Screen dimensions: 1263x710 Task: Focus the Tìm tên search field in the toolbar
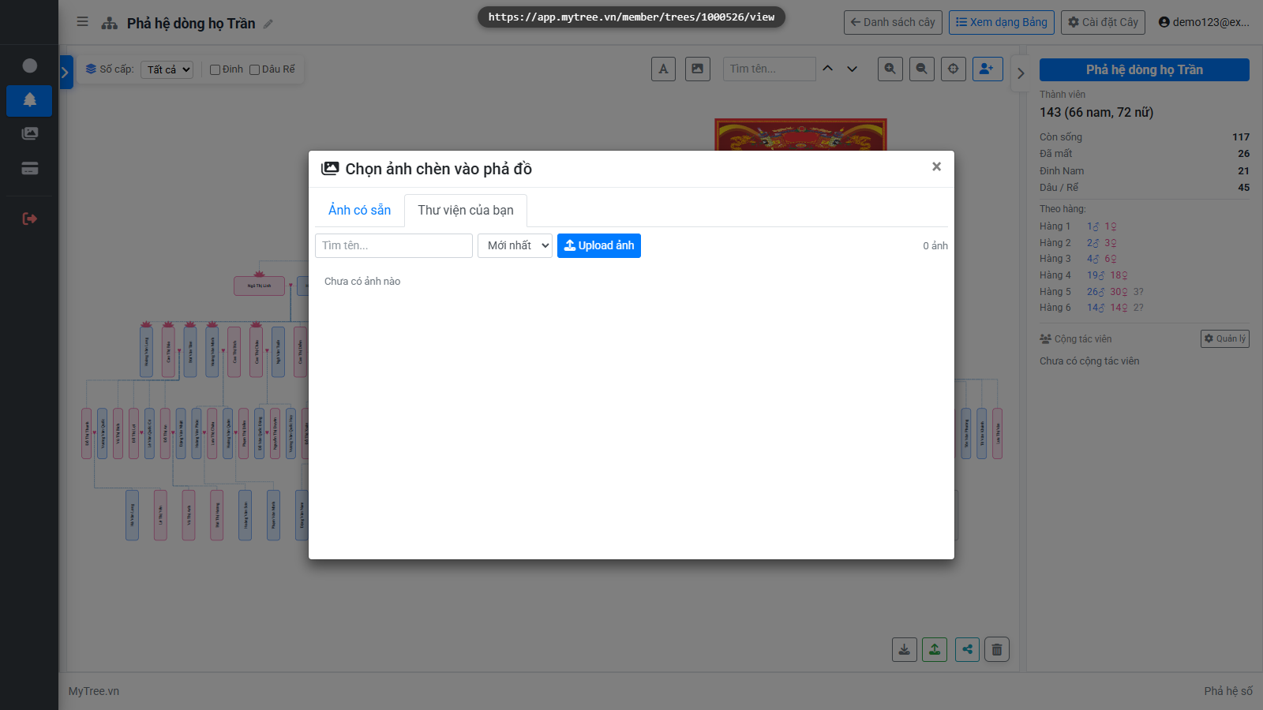(x=769, y=69)
